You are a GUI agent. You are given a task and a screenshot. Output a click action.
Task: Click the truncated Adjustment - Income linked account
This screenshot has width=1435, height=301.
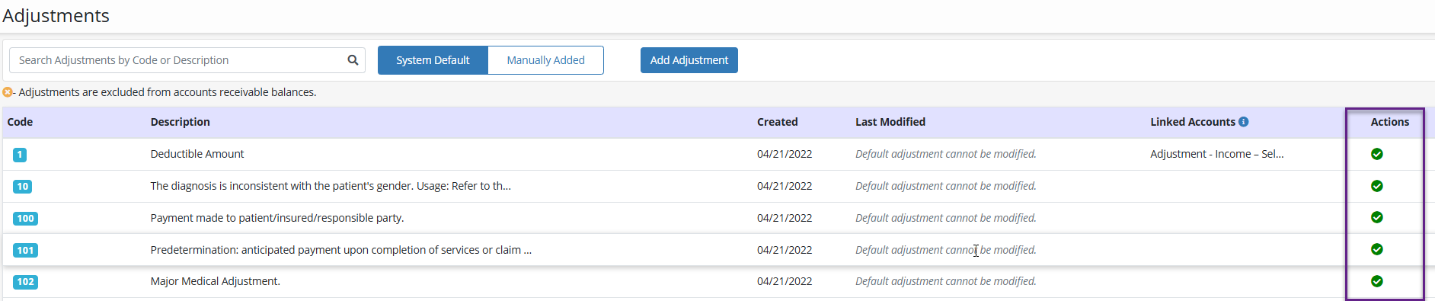(x=1217, y=154)
